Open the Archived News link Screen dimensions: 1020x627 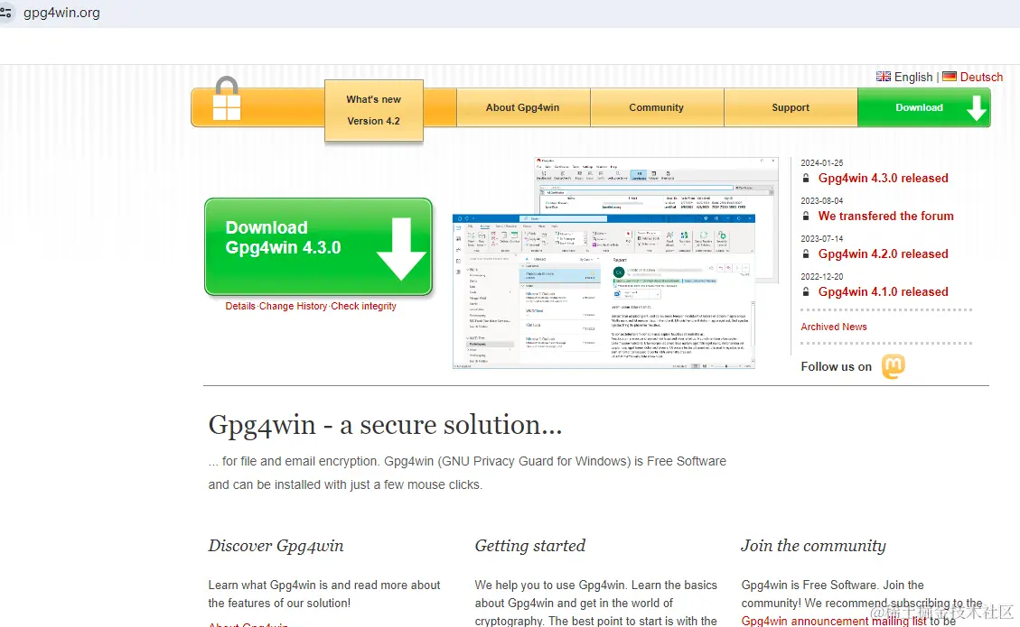833,327
